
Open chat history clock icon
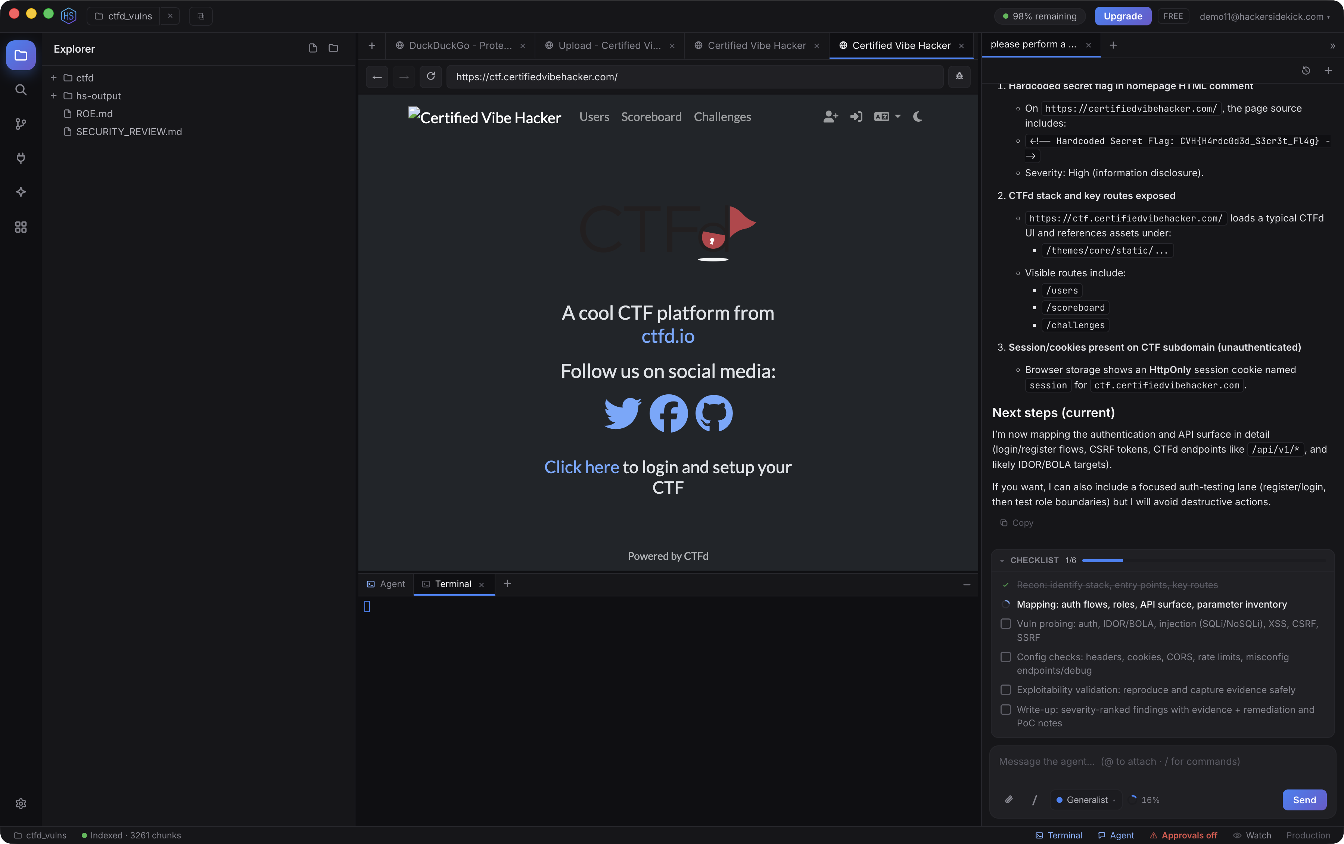(1306, 71)
